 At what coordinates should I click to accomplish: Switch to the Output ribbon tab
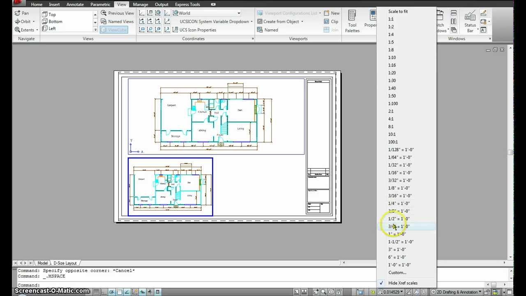click(x=161, y=5)
